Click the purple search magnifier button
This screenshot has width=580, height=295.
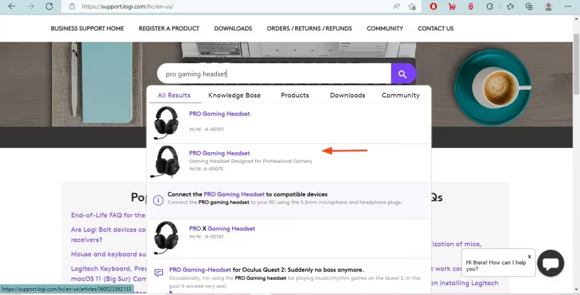[403, 74]
